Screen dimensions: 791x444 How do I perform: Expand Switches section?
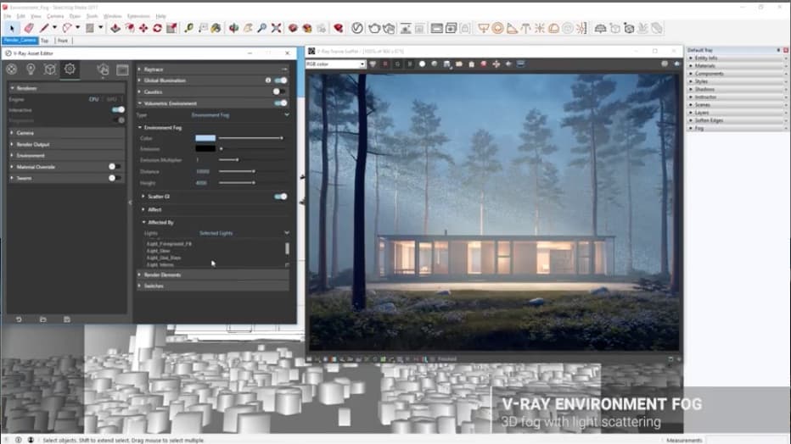[213, 286]
